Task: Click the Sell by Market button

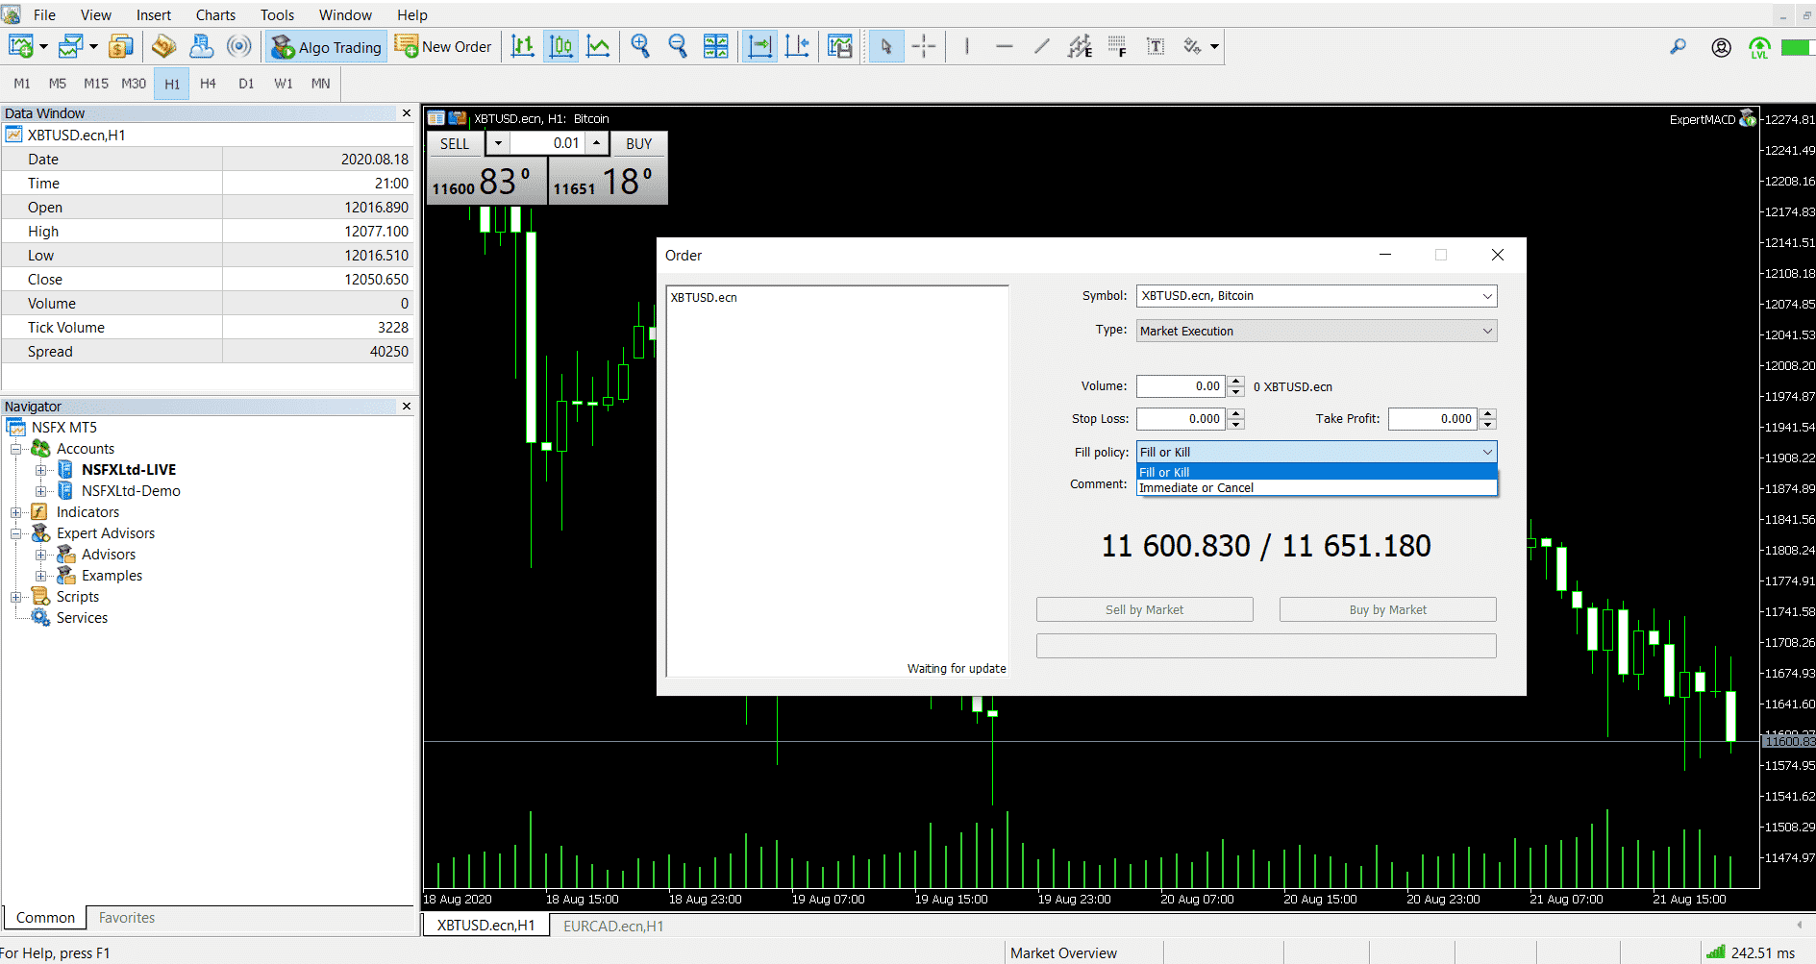Action: [x=1144, y=609]
